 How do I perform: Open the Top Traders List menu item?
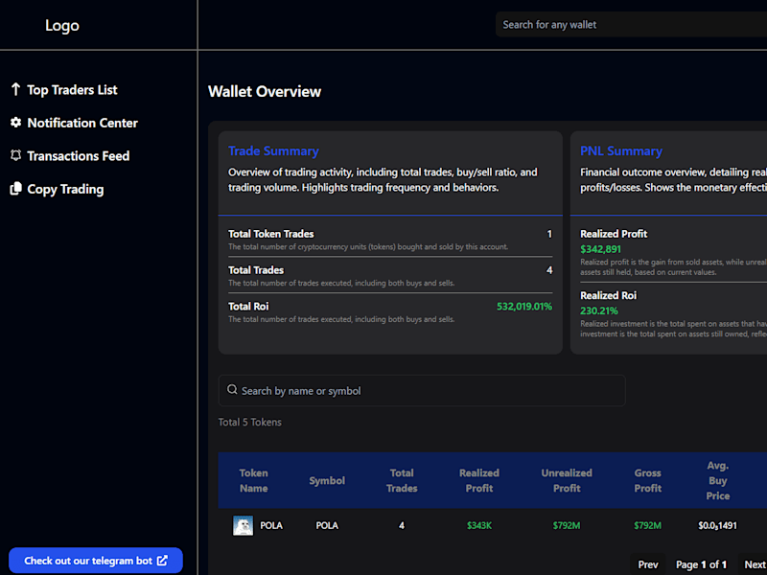pos(72,90)
